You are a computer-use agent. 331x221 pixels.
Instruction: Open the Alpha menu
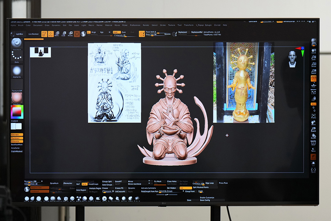tap(13, 25)
